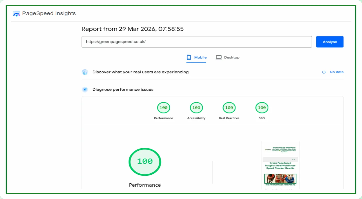The image size is (362, 199).
Task: Click into the URL input field
Action: pos(196,42)
